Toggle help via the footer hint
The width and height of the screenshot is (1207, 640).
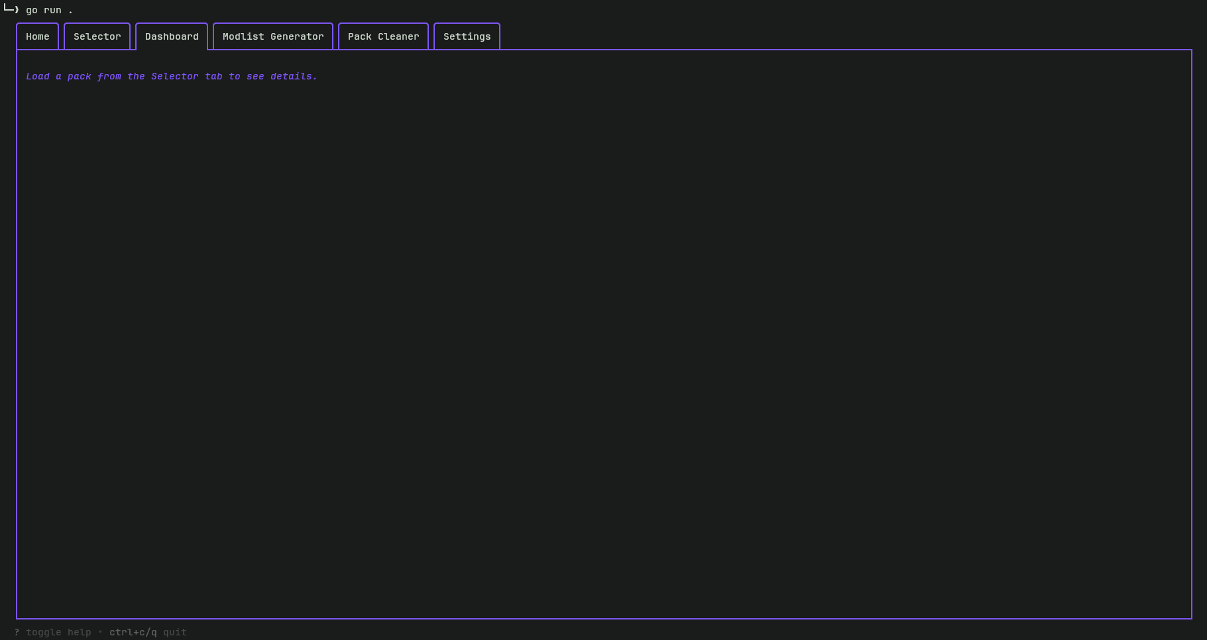pyautogui.click(x=58, y=632)
